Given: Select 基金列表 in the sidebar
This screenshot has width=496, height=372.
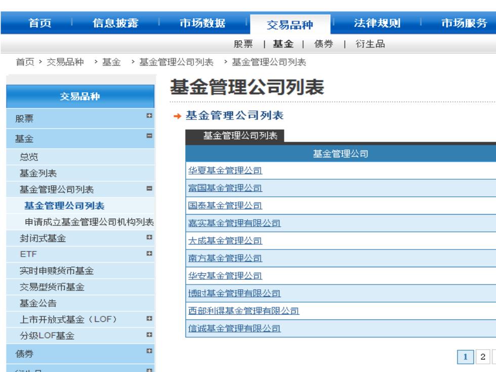Looking at the screenshot, I should [x=38, y=173].
